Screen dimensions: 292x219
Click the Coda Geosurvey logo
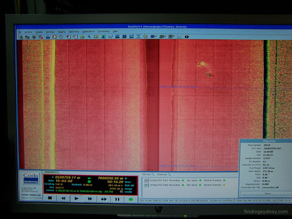click(31, 178)
